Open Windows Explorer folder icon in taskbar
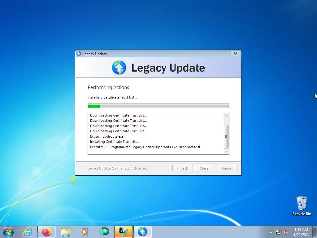 click(x=66, y=232)
